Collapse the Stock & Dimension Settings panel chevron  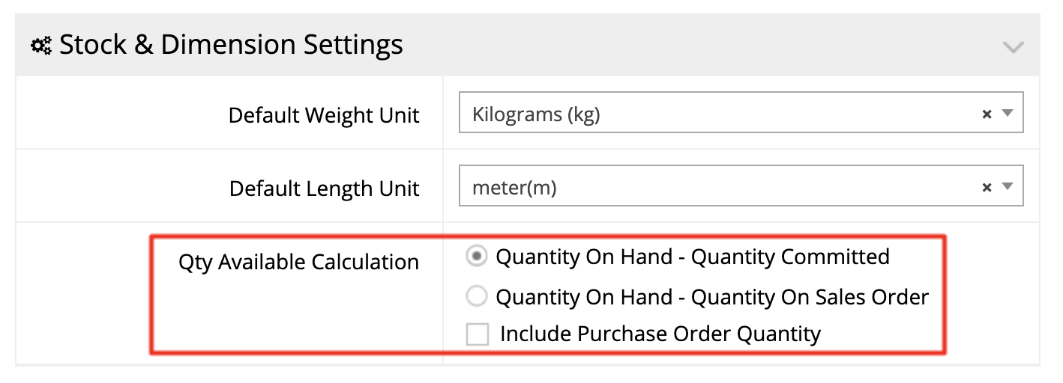[1013, 47]
